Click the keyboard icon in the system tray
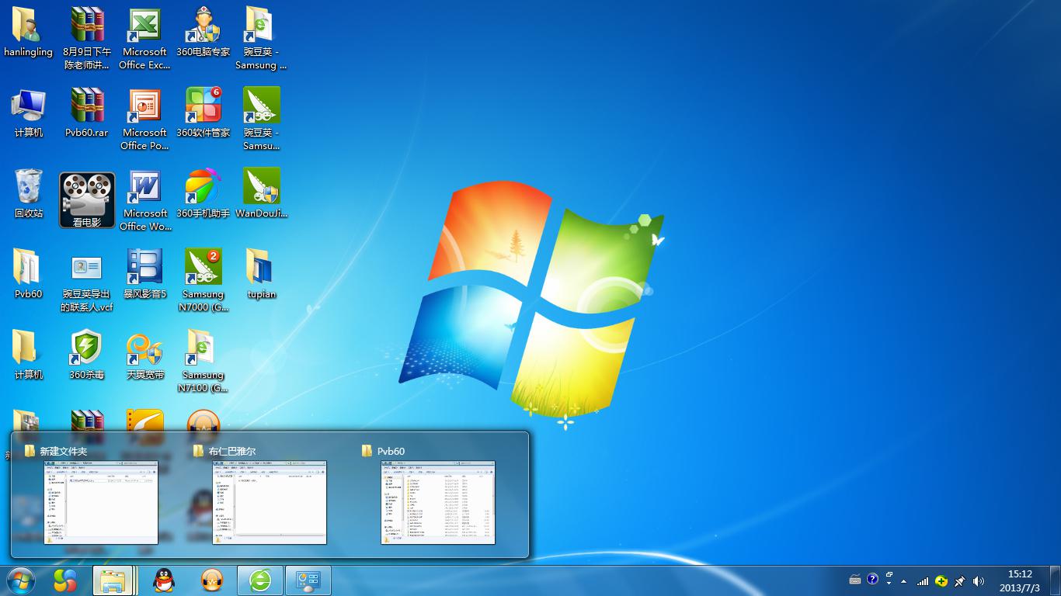Viewport: 1061px width, 596px height. [855, 580]
